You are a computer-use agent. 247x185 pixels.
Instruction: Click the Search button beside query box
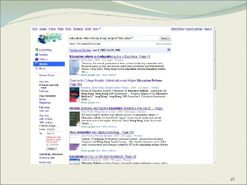click(165, 38)
